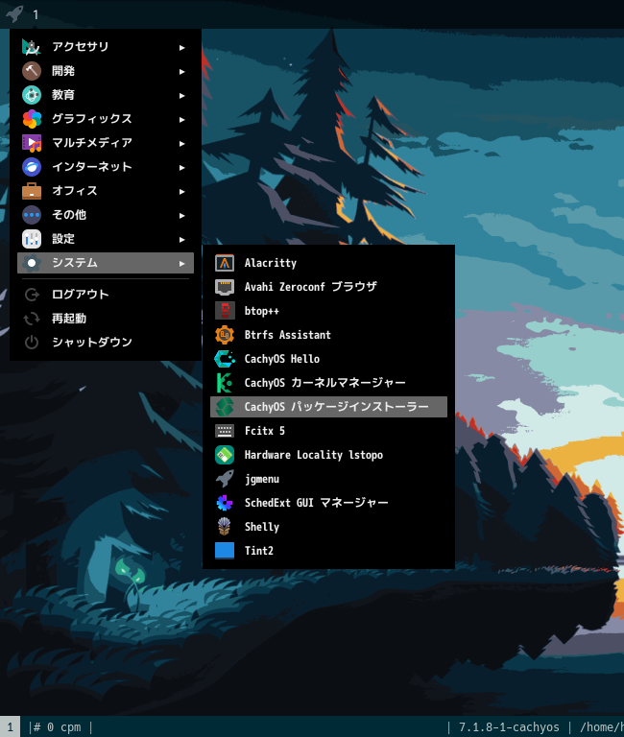Click the SchedExt GUI マネージャー purple gear icon
The height and width of the screenshot is (737, 624).
tap(225, 503)
